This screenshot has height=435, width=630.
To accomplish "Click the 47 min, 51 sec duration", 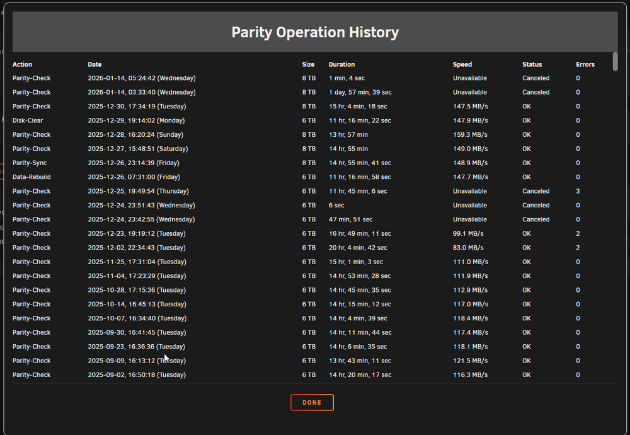I will [x=350, y=219].
